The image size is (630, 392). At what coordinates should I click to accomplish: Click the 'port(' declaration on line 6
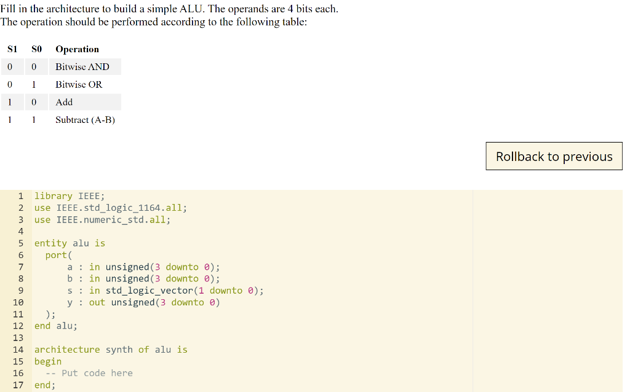click(57, 254)
